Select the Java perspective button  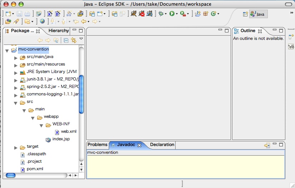pos(258,14)
